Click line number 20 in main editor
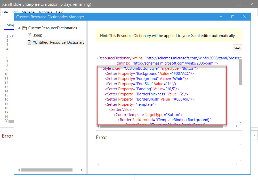 pyautogui.click(x=6, y=116)
